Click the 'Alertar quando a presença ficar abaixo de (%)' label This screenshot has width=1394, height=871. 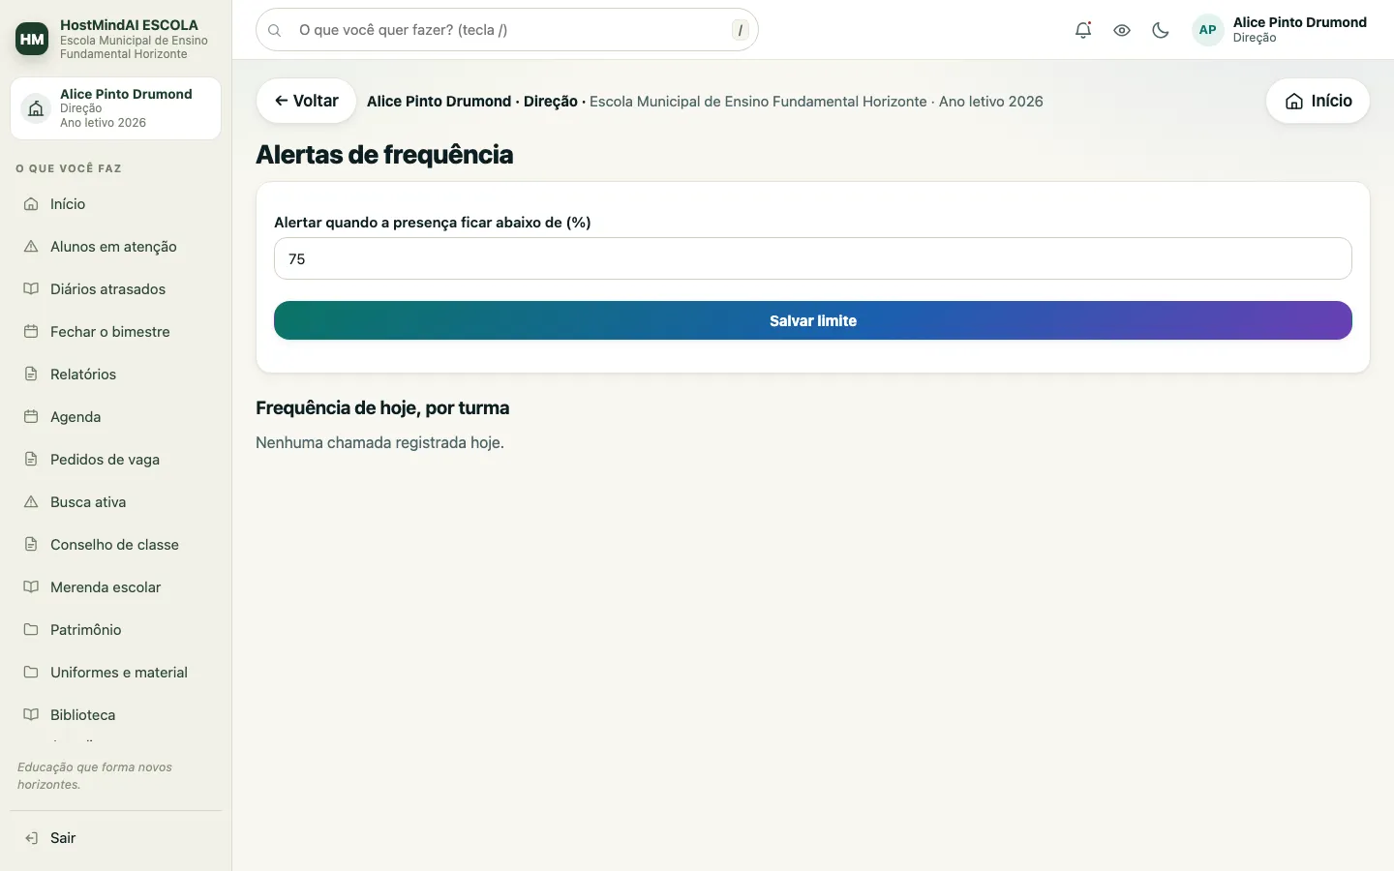tap(433, 223)
